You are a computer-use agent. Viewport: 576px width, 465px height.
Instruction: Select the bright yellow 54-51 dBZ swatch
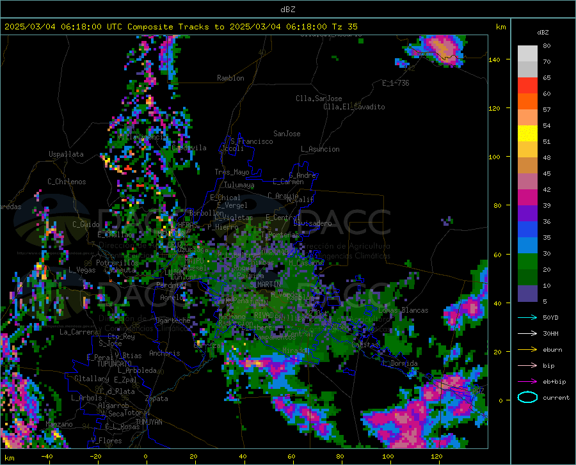[527, 134]
